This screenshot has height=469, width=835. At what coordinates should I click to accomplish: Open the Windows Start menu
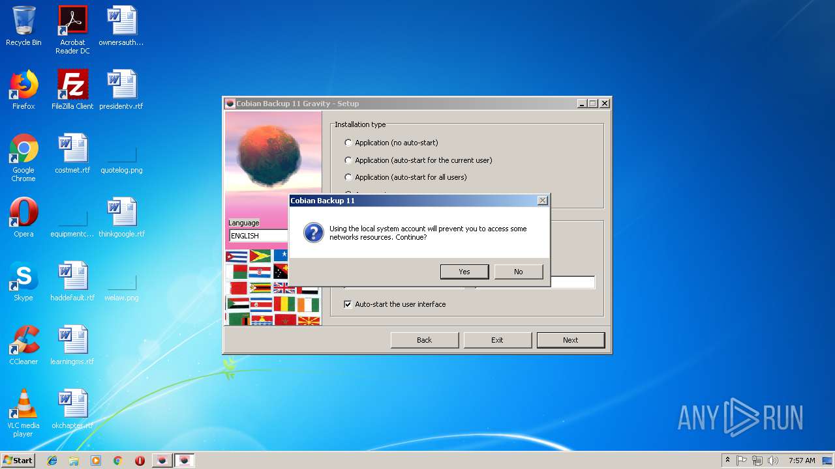pyautogui.click(x=18, y=460)
